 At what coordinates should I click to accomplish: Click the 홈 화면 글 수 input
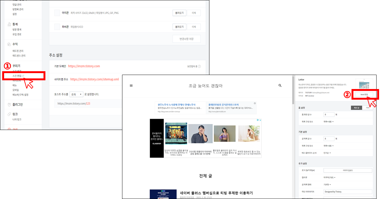[x=329, y=115]
